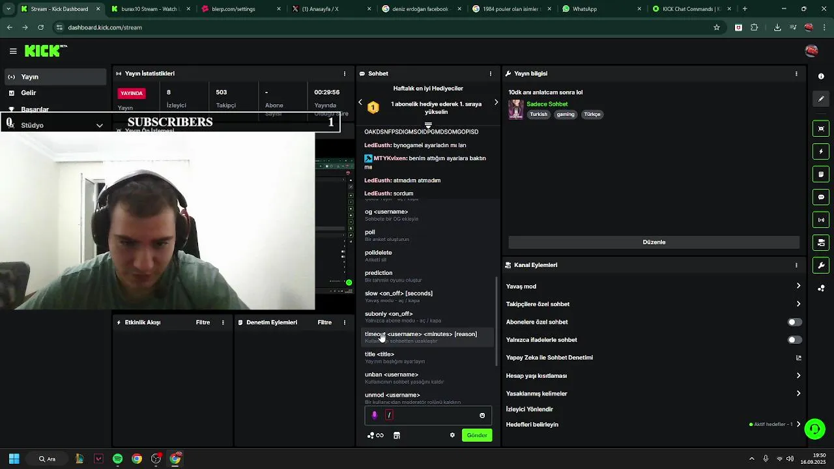Viewport: 834px width, 469px height.
Task: Click the bubbles icon at the bottom of the right sidebar
Action: click(x=821, y=288)
